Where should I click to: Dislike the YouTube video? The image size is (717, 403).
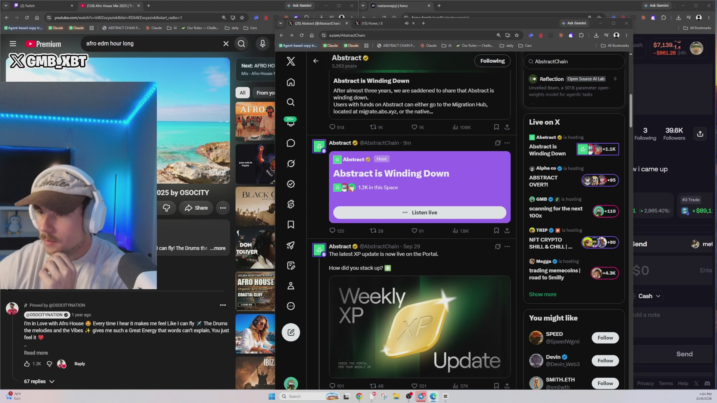[x=167, y=208]
